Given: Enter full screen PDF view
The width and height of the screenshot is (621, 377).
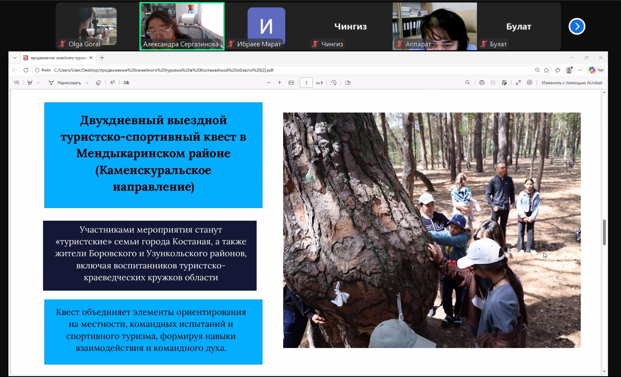Looking at the screenshot, I should point(518,83).
